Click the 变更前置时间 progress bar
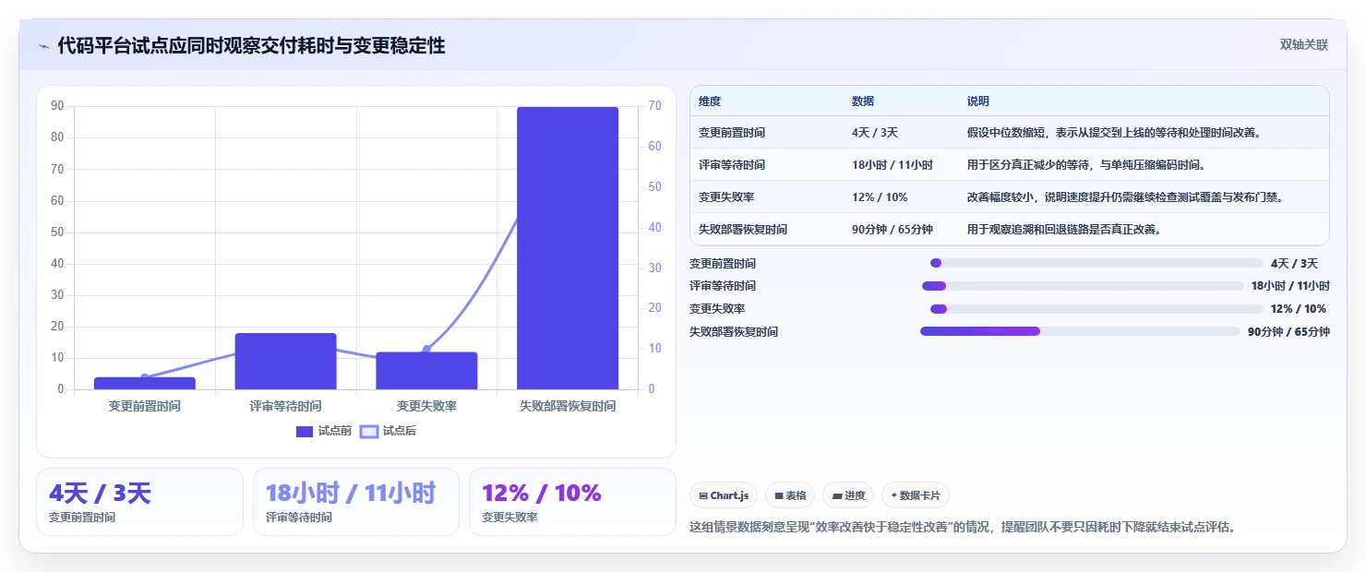The height and width of the screenshot is (572, 1366). click(x=1097, y=263)
